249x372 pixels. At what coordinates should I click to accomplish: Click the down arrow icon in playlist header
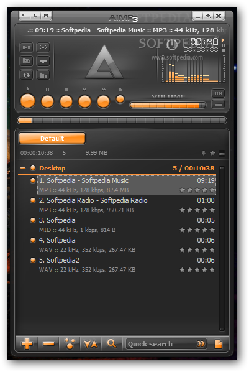point(204,153)
